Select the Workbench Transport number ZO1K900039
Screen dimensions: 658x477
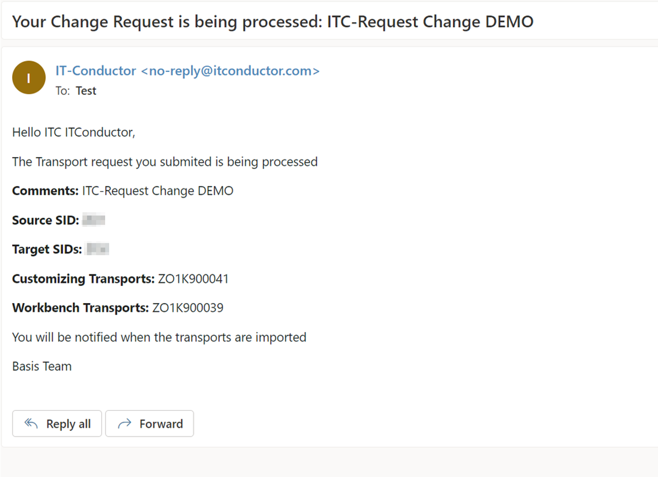coord(186,308)
